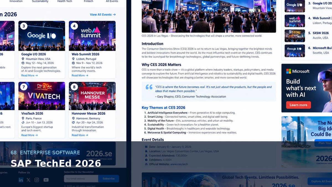Screen dimensions: 332x187
Task: Click the clock icon beside May 12 – May 14, 2026
Action: (x=23, y=63)
